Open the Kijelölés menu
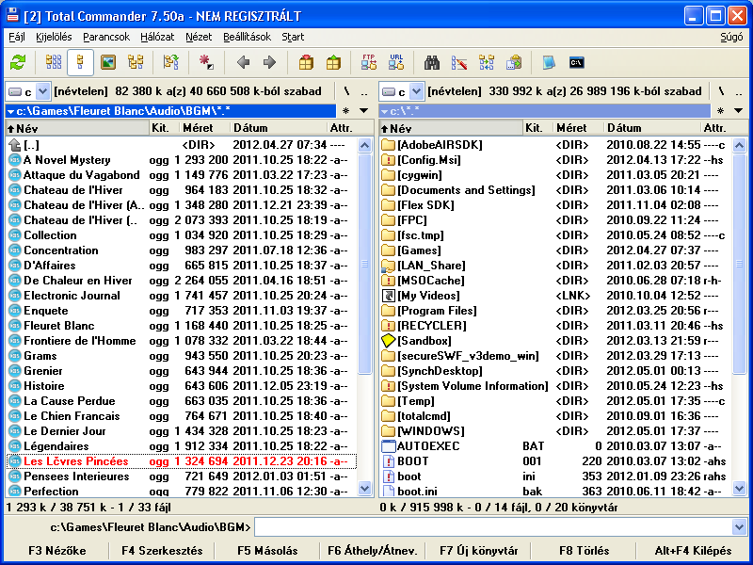 point(54,37)
